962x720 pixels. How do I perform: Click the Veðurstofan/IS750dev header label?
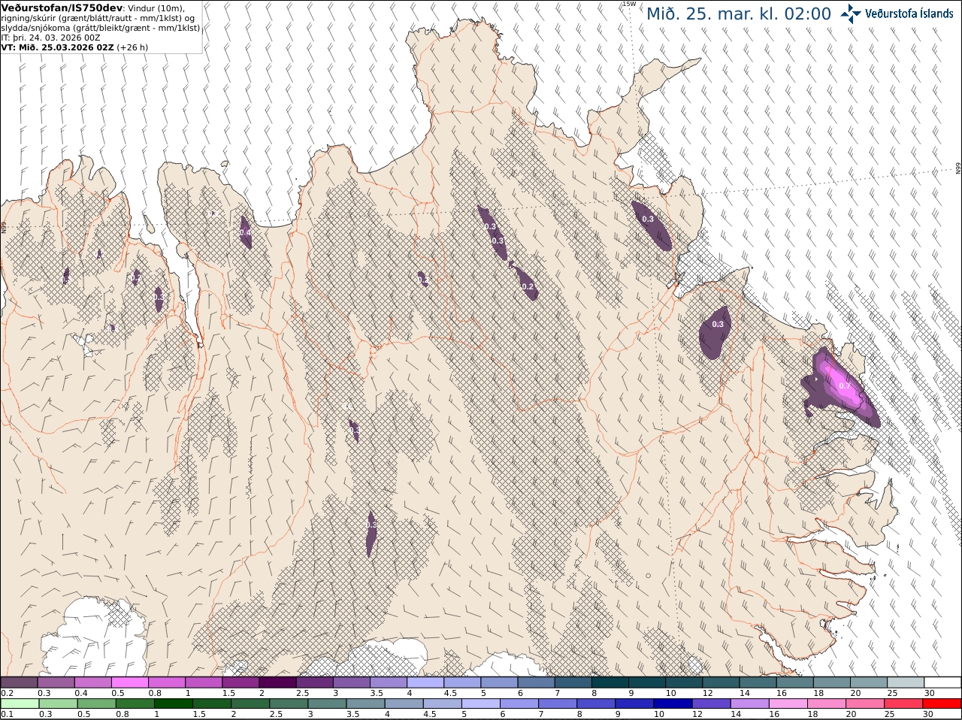62,8
